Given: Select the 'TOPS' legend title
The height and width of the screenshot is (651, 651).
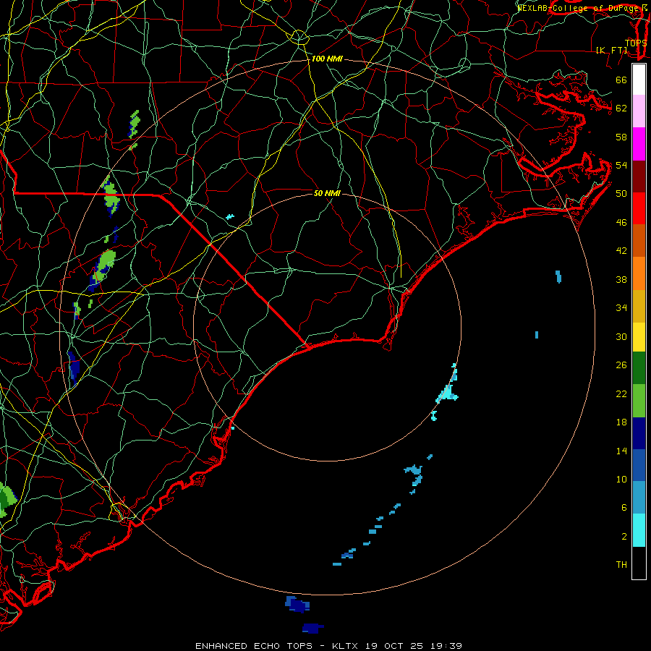Looking at the screenshot, I should click(x=636, y=43).
